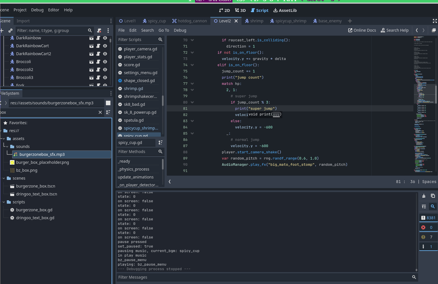Click the instance child scene link icon

coord(10,31)
